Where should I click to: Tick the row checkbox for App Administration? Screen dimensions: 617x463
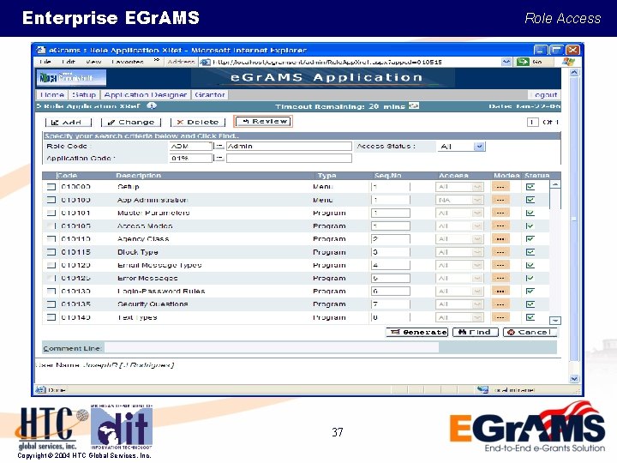point(51,200)
